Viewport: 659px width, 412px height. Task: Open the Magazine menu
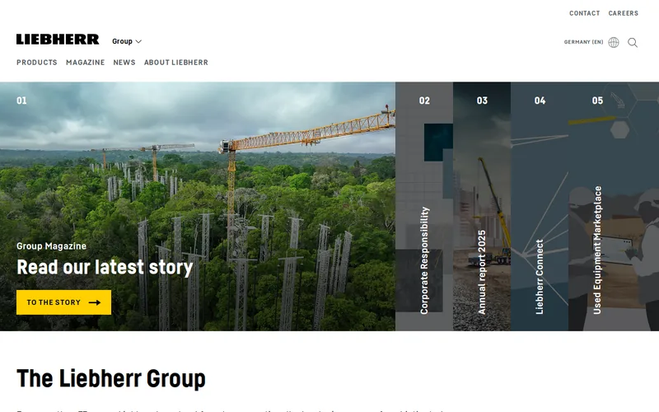coord(86,63)
